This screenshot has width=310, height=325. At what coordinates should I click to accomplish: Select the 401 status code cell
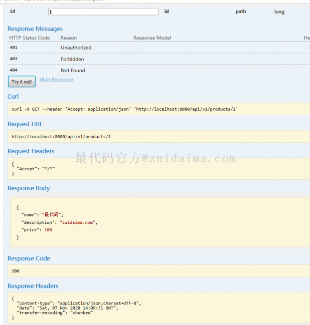coord(14,48)
